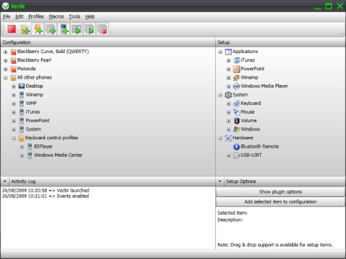Click the run stacked windows toolbar icon
This screenshot has height=259, width=346.
point(89,29)
